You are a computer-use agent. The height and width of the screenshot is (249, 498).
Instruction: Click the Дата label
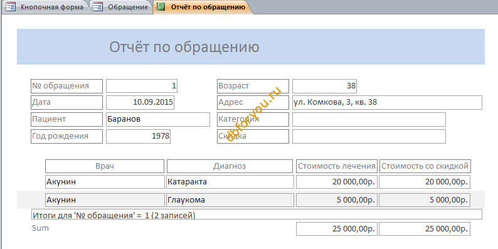[66, 103]
